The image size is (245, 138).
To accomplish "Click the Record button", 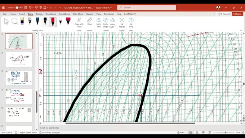I will 225,14.
